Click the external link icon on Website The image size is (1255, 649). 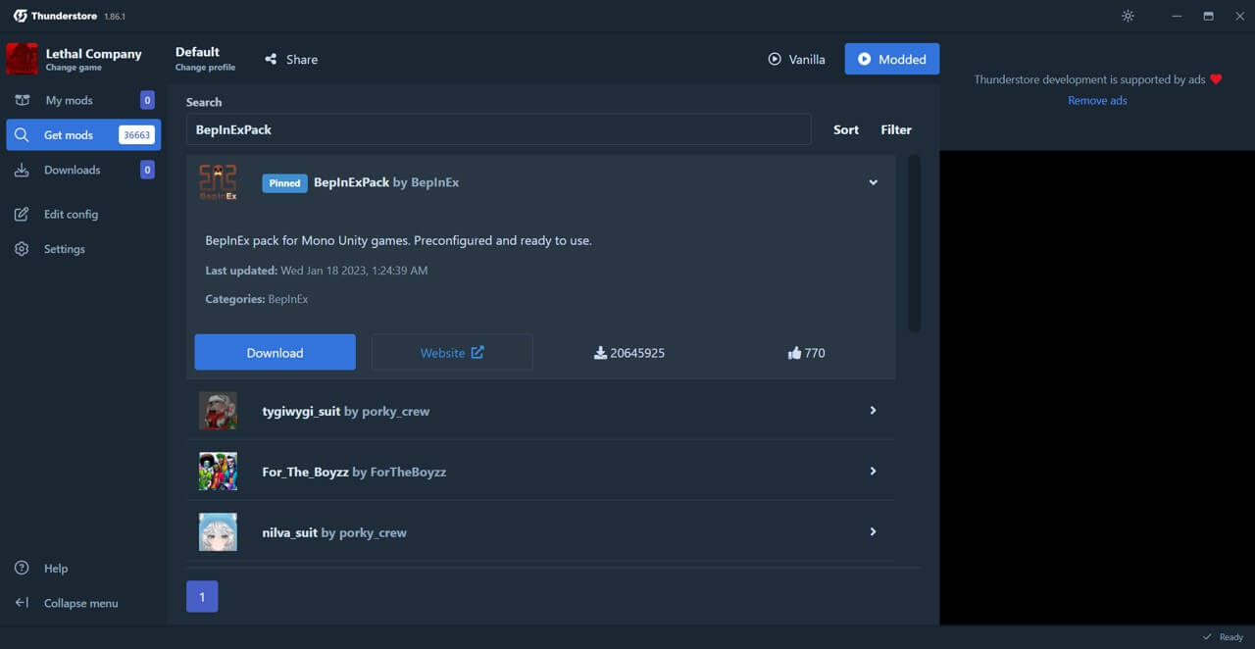pos(477,352)
